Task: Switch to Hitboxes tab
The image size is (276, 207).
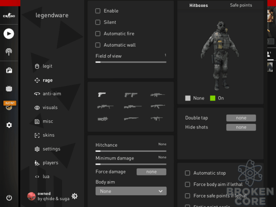Action: (x=198, y=6)
